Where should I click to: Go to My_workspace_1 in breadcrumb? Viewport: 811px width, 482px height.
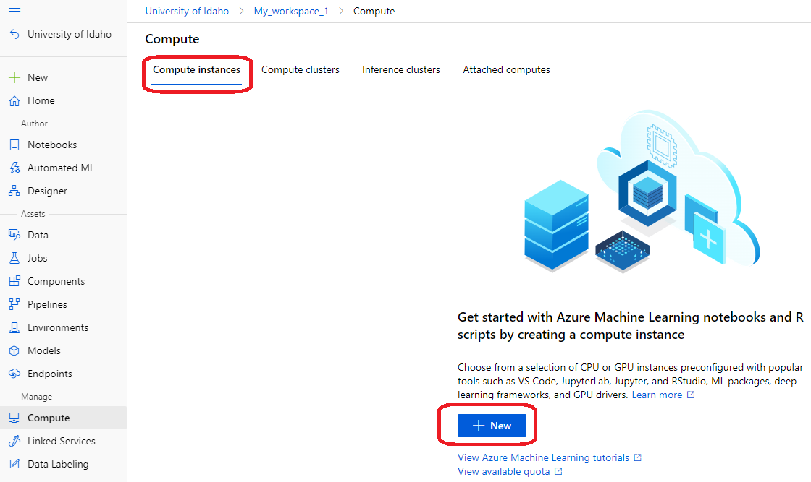pyautogui.click(x=290, y=11)
